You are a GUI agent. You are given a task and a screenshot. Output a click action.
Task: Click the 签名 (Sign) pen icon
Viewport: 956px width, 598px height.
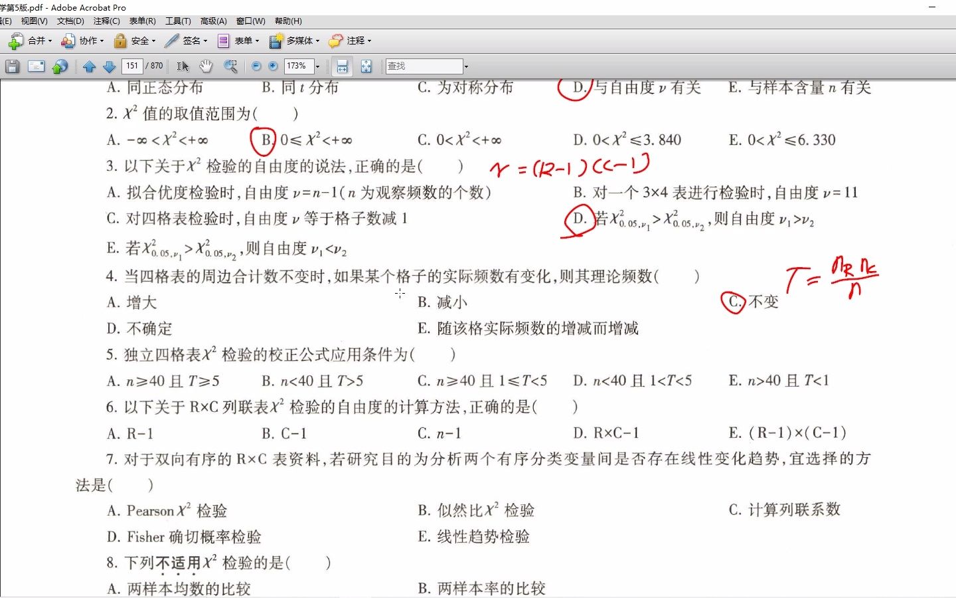(172, 41)
